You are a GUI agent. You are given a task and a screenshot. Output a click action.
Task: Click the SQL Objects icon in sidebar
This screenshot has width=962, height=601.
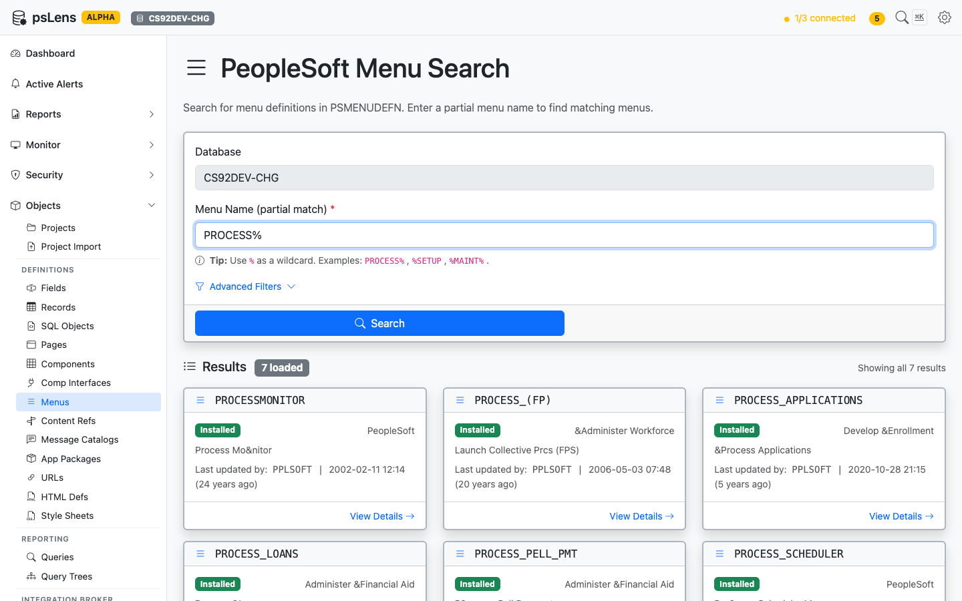(x=31, y=326)
